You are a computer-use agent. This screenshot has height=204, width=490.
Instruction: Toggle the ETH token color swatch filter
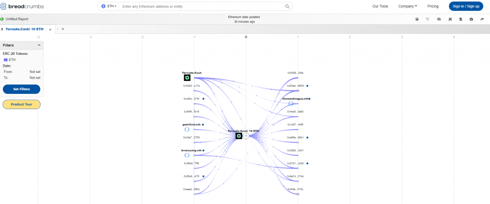pos(6,60)
